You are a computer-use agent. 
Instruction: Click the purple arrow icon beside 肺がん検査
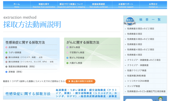[67, 47]
